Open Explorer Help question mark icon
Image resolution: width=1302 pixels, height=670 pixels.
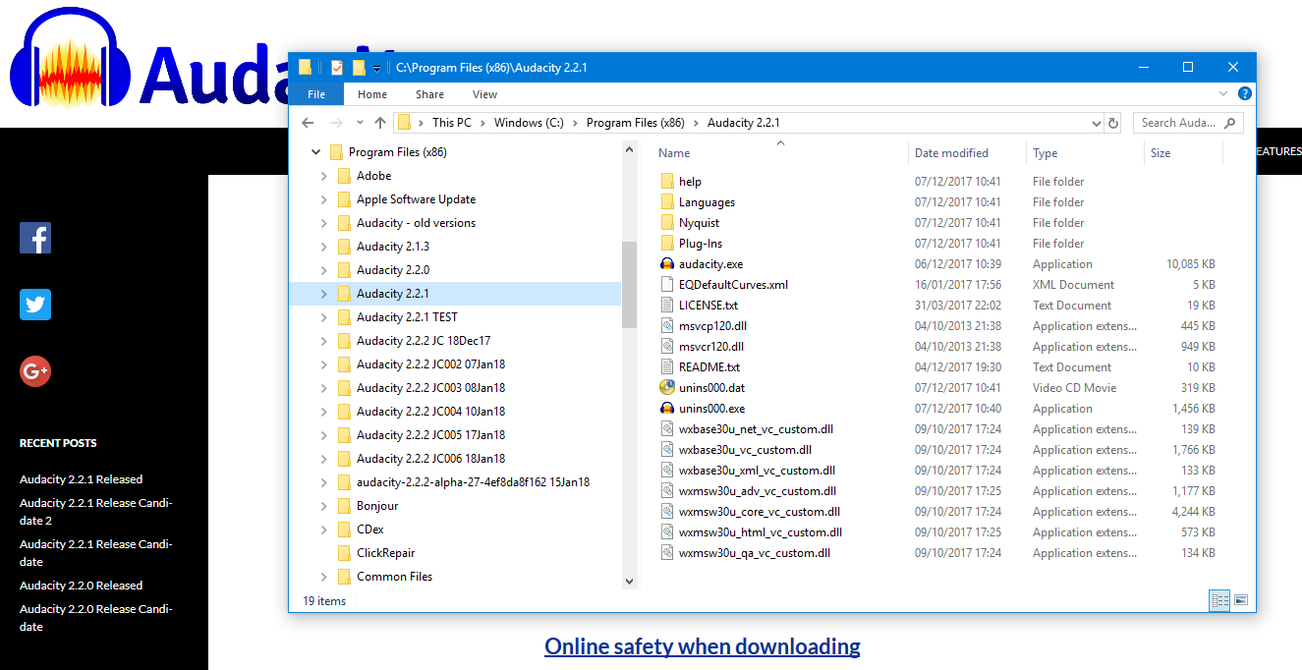pos(1245,94)
